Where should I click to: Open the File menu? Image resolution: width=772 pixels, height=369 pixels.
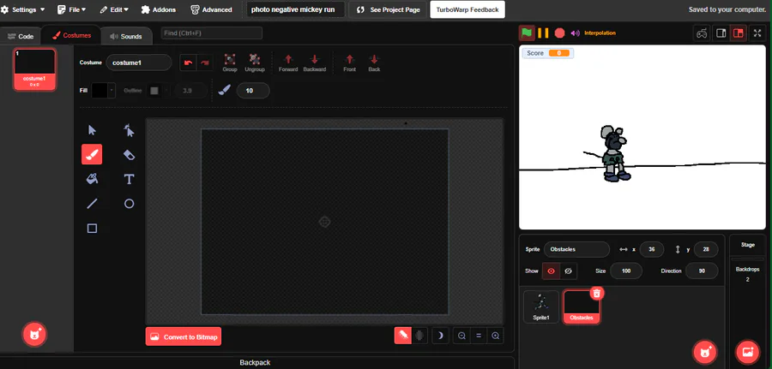71,9
